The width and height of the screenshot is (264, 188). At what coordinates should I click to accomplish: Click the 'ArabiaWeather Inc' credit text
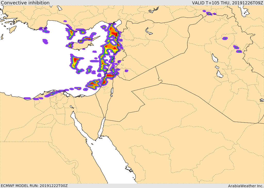coord(246,186)
